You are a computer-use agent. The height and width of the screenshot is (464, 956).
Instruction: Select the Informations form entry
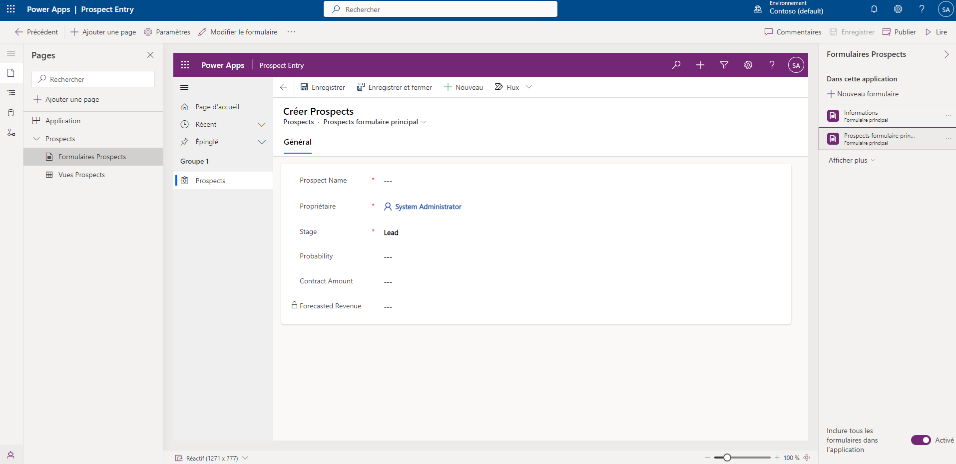887,116
